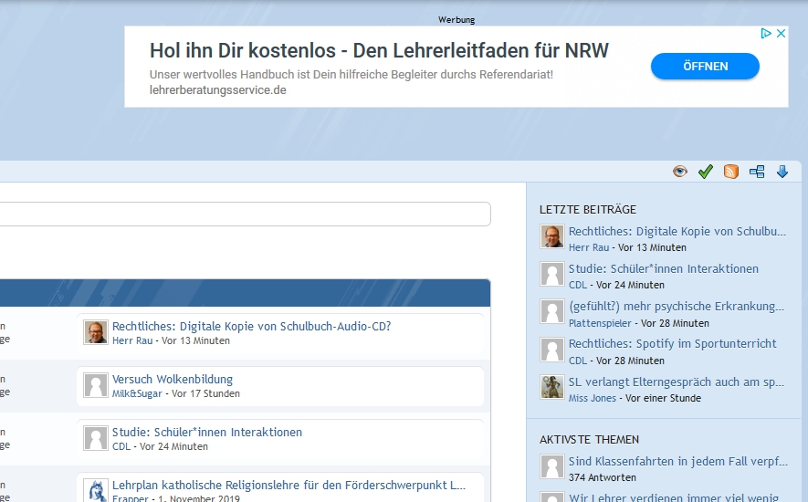Image resolution: width=808 pixels, height=502 pixels.
Task: Open ad headline 'Hol ihn Dir kostenlos'
Action: tap(379, 49)
